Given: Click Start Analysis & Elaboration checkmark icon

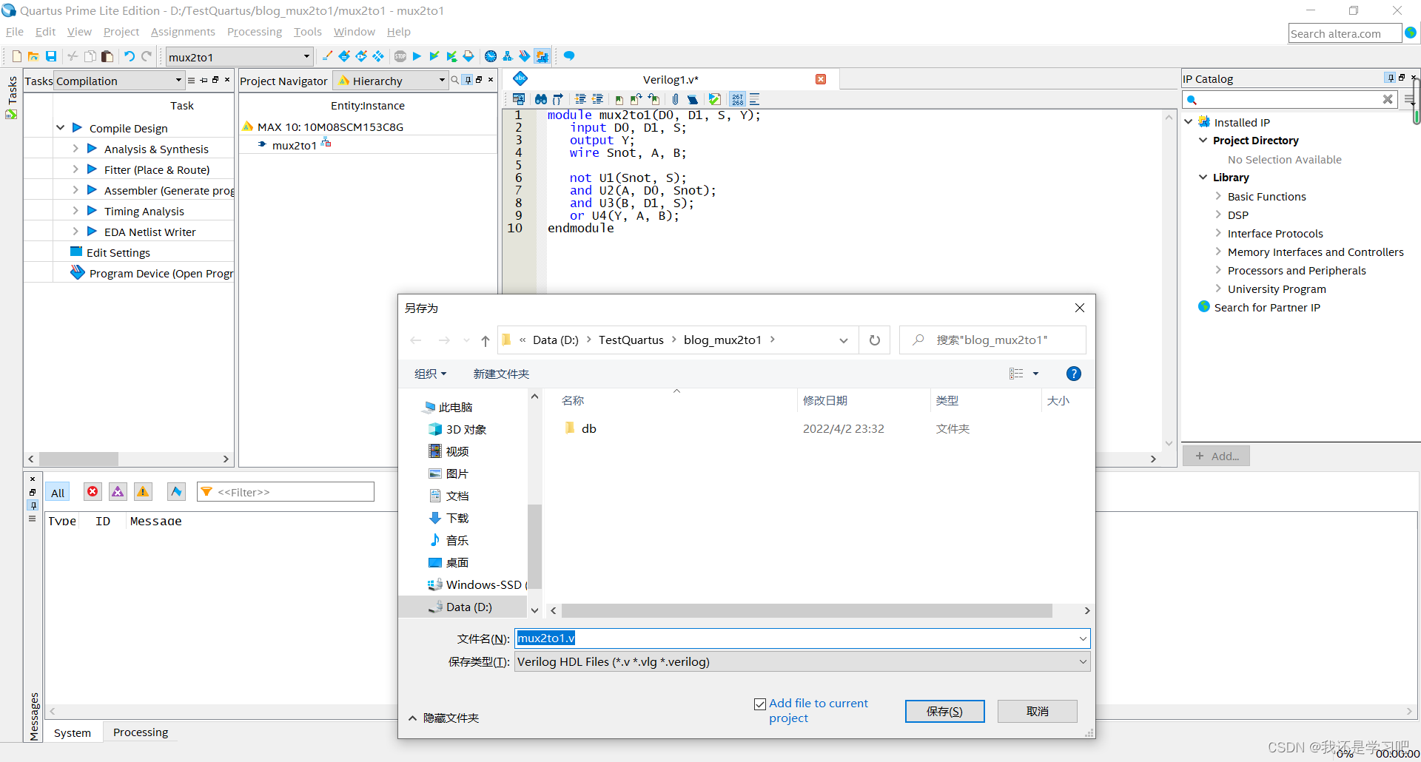Looking at the screenshot, I should 434,56.
